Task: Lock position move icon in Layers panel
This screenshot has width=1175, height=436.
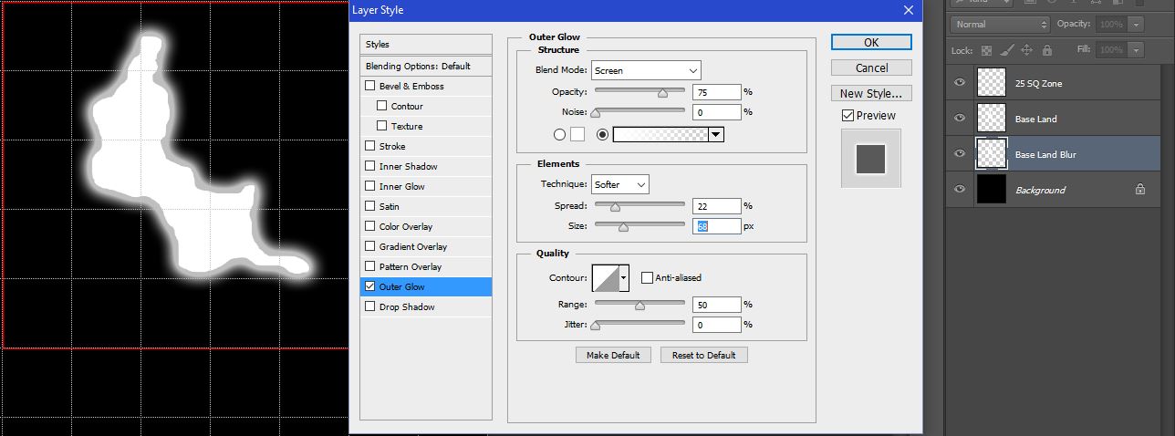Action: pos(1026,50)
